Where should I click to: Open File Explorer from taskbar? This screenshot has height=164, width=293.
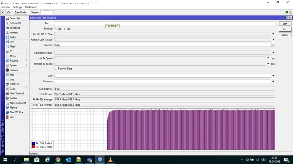tap(26, 160)
